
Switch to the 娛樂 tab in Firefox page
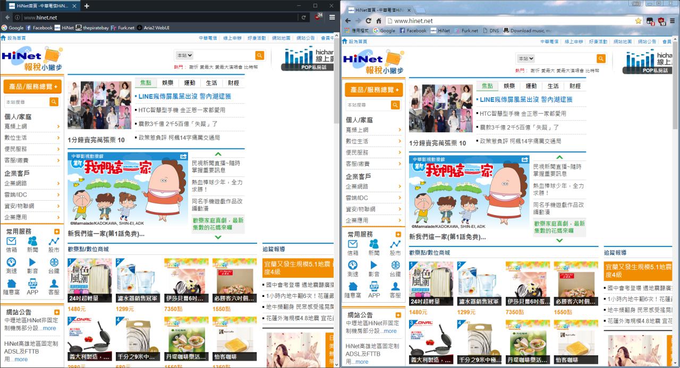[x=168, y=83]
